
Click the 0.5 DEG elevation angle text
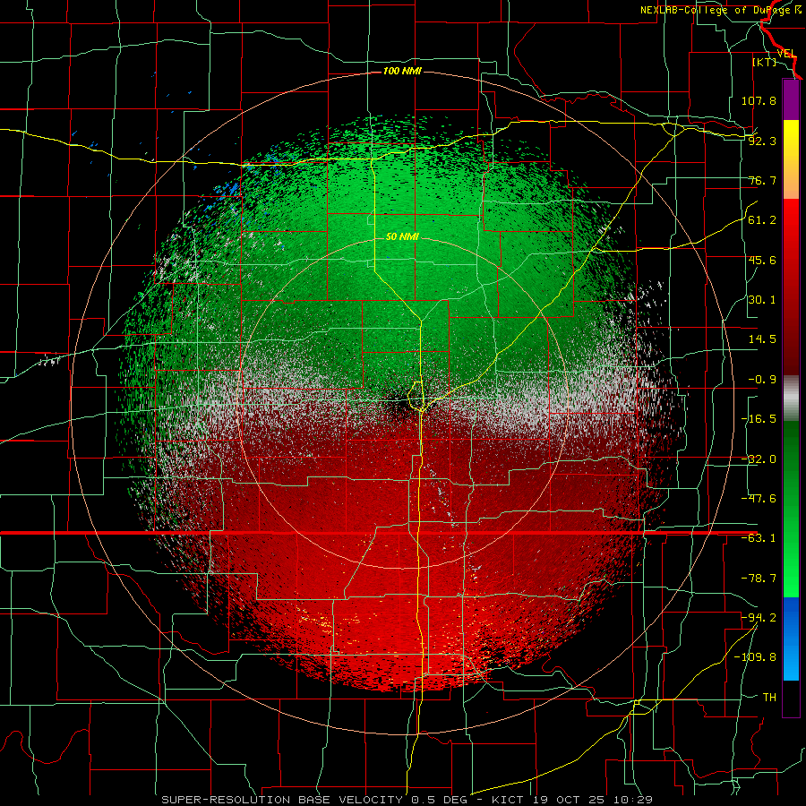[x=439, y=800]
